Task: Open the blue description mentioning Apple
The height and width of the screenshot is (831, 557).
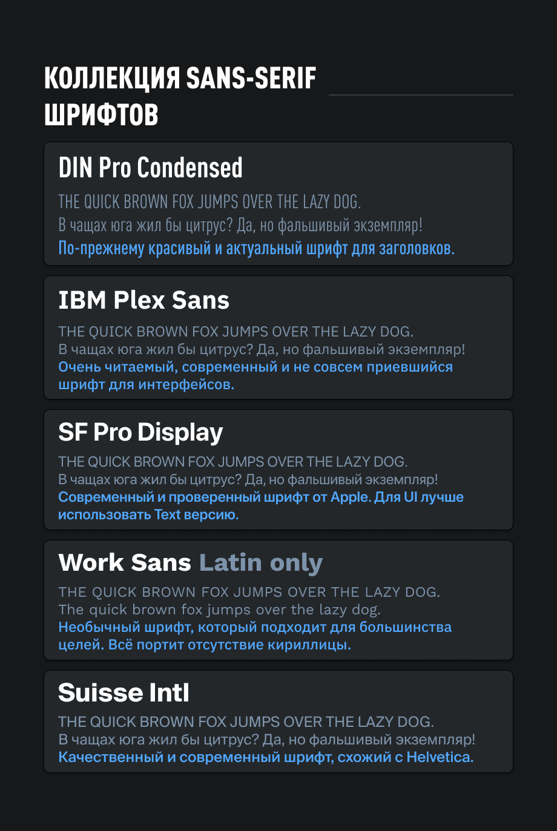Action: click(260, 505)
